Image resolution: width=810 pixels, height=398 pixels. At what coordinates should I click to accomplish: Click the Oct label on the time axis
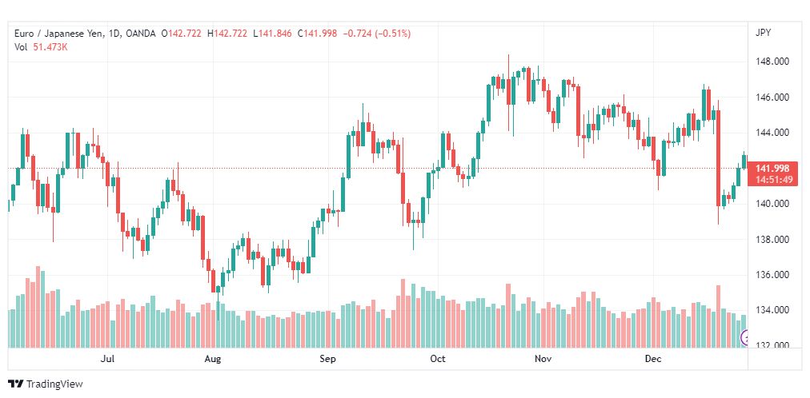pyautogui.click(x=437, y=360)
